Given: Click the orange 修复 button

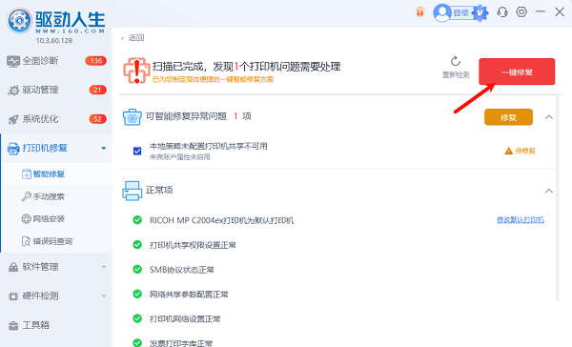Looking at the screenshot, I should coord(508,117).
